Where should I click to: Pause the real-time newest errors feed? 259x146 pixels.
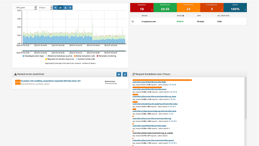(x=119, y=74)
